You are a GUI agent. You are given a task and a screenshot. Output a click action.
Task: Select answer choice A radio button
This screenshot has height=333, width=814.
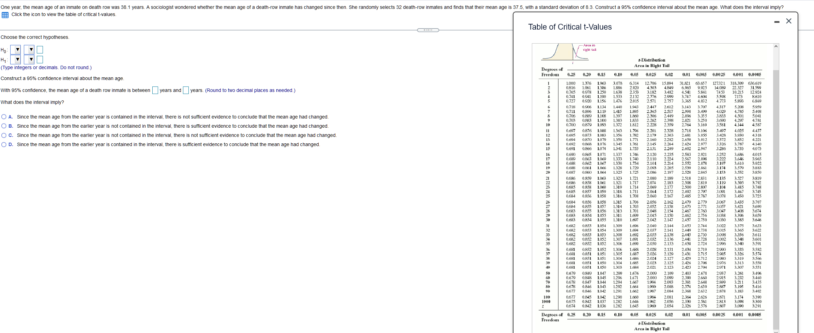3,117
